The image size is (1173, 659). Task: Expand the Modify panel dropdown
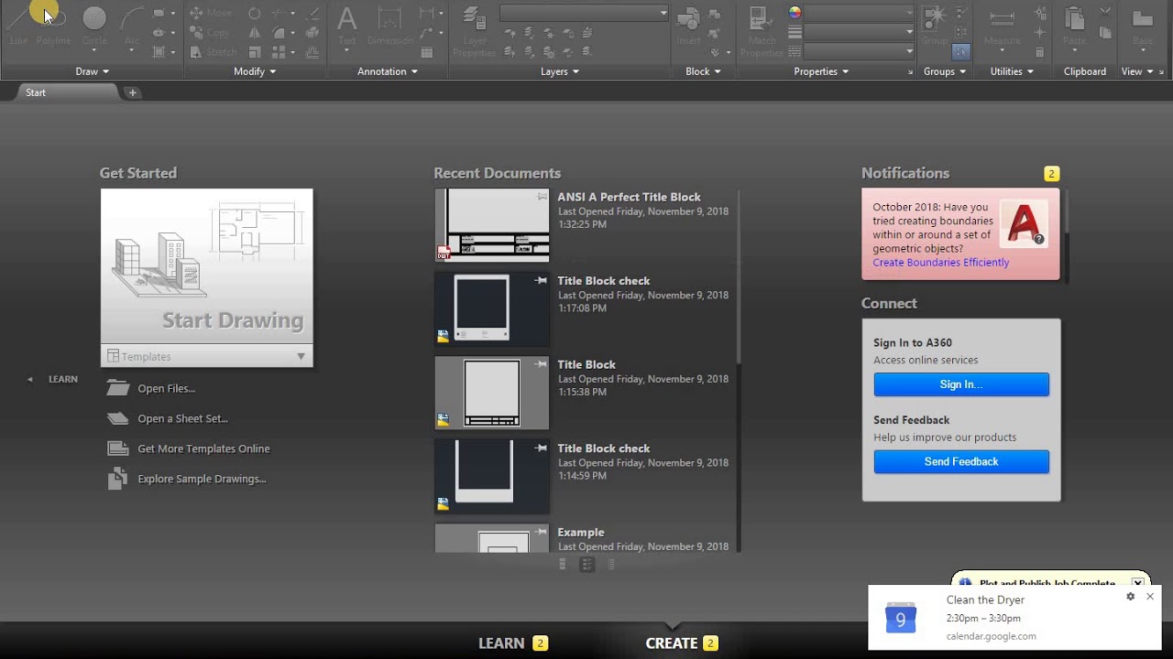pos(255,71)
